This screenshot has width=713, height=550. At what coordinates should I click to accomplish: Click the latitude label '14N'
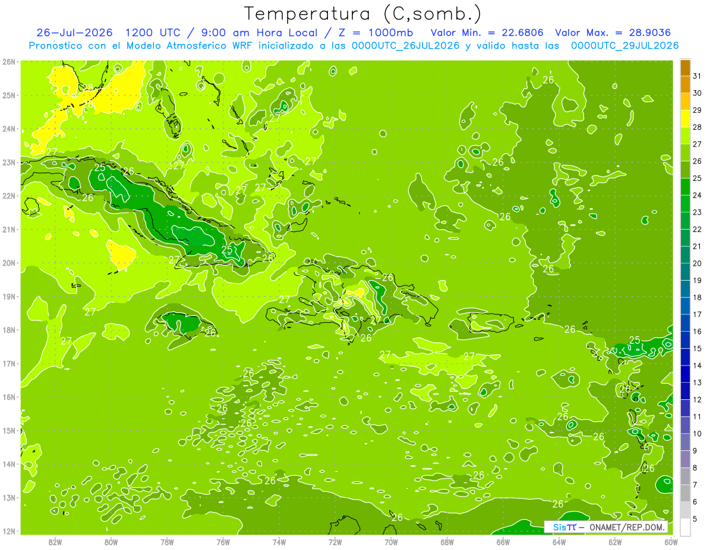coord(9,464)
